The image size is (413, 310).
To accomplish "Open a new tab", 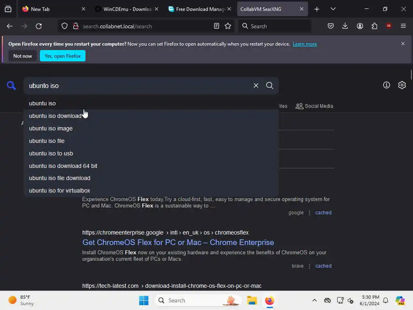I will 317,9.
